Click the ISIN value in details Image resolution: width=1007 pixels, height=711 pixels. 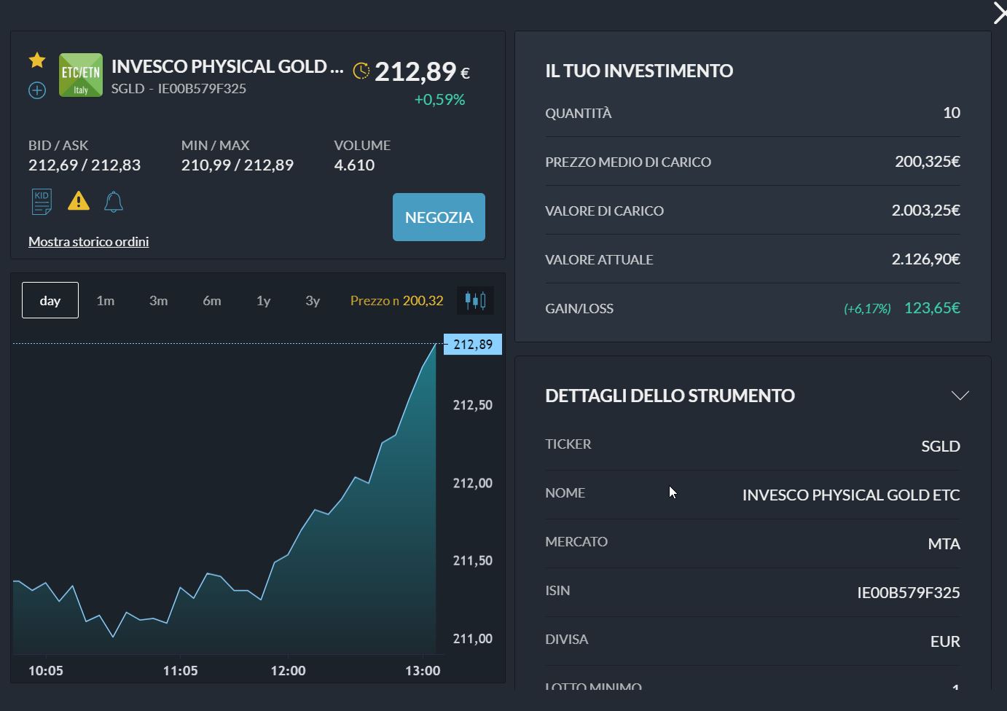(908, 592)
